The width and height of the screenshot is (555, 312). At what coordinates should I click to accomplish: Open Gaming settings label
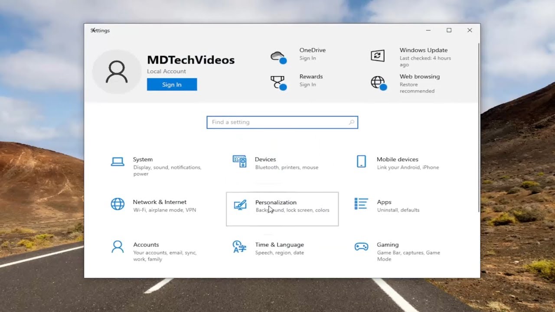click(388, 245)
